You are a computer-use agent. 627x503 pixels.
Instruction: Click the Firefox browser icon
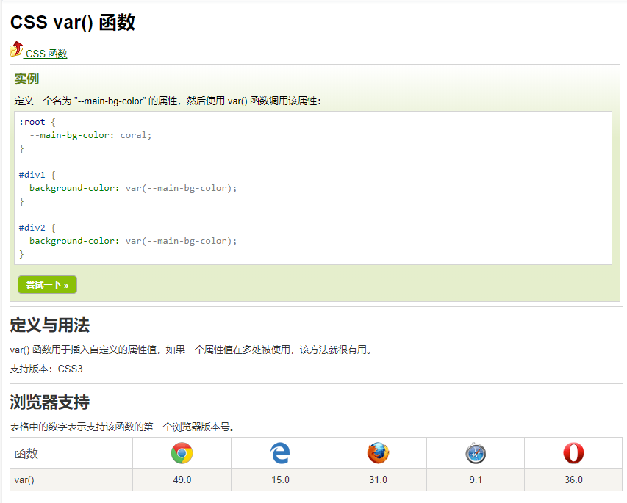tap(378, 453)
